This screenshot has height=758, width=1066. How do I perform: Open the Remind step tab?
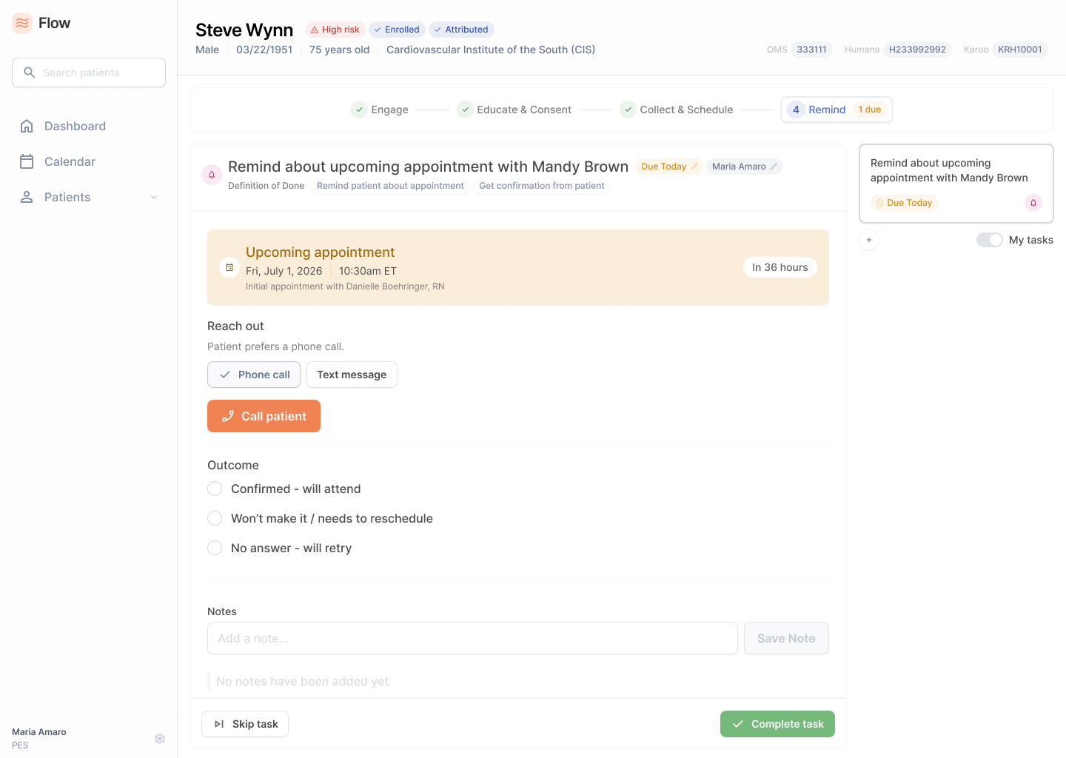point(837,110)
